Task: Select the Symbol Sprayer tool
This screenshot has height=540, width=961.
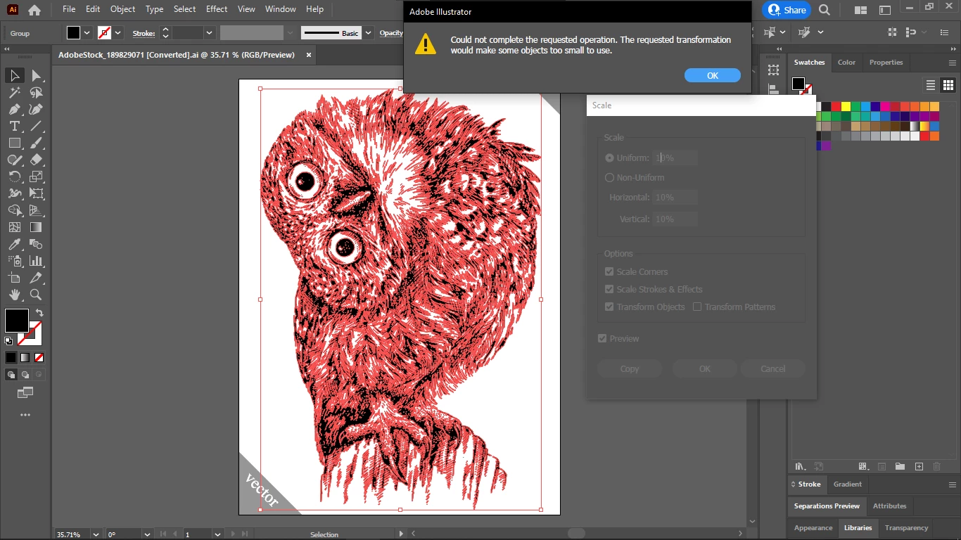Action: click(15, 261)
